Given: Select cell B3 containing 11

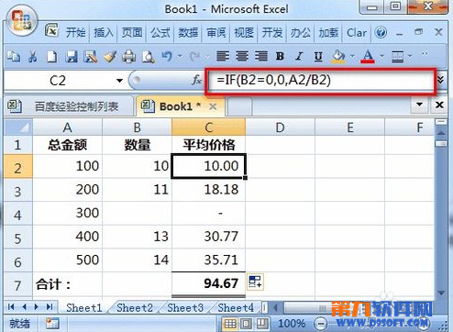Looking at the screenshot, I should pyautogui.click(x=137, y=190).
